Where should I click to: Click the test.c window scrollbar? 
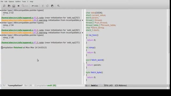169,39
